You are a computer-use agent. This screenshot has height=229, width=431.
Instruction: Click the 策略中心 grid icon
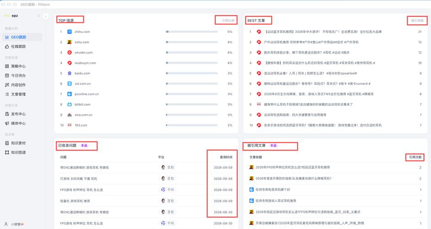click(x=7, y=66)
